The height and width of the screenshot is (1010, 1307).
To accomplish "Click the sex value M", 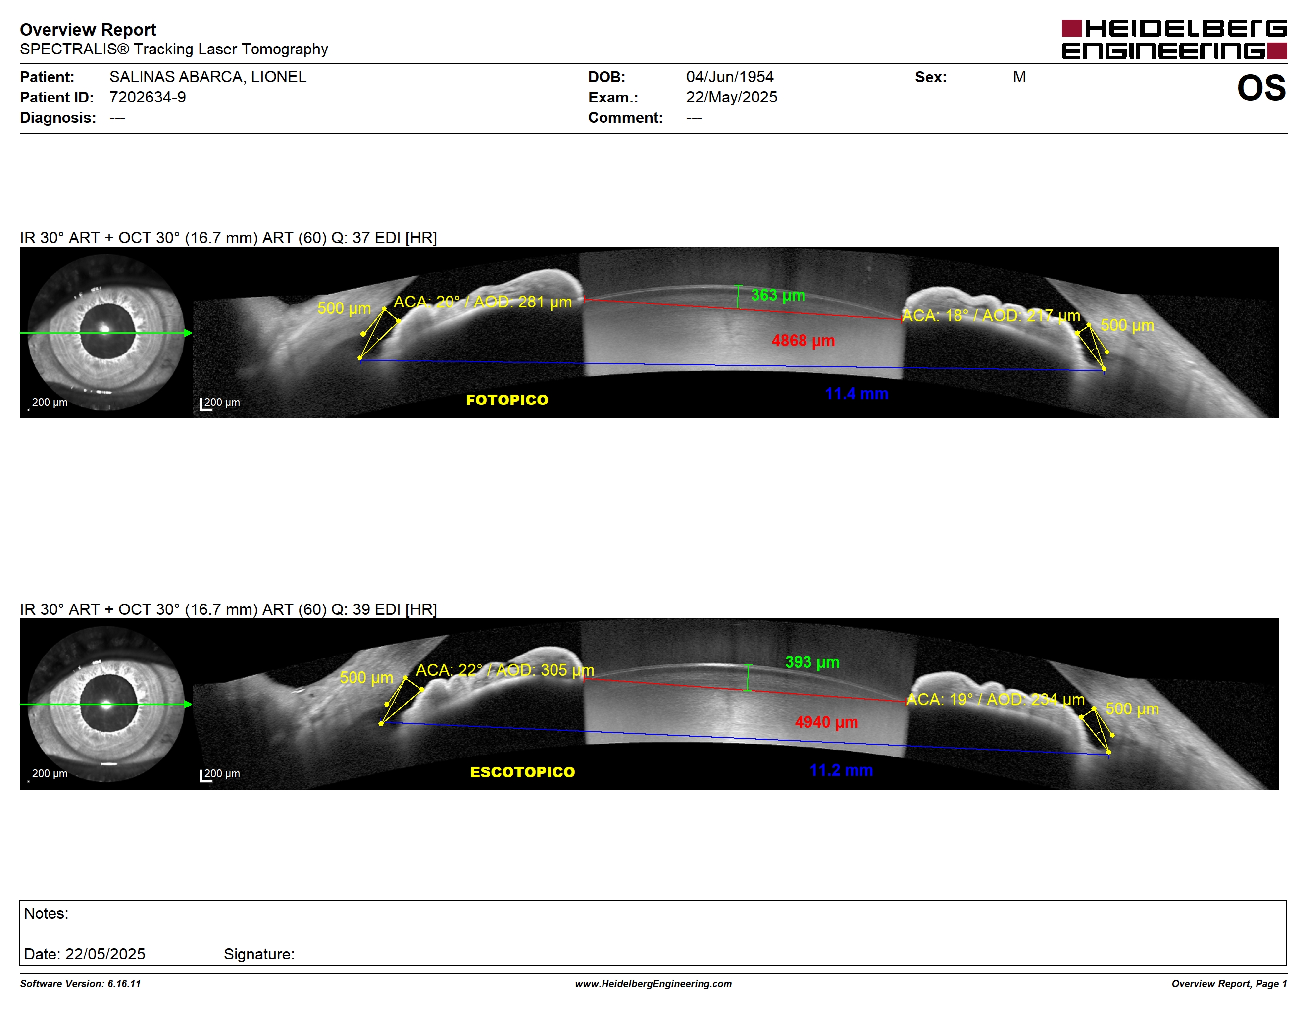I will [x=1019, y=77].
